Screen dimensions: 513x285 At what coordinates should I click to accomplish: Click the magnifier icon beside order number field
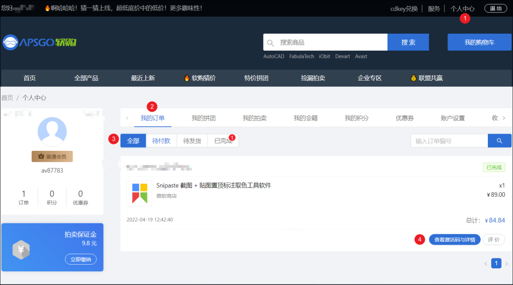point(500,140)
